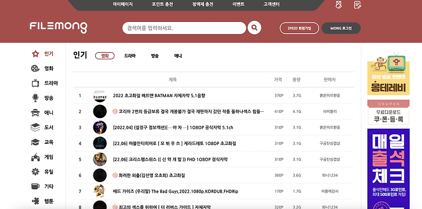Select the gamepad icon for 게임
Image resolution: width=422 pixels, height=209 pixels.
tap(35, 157)
